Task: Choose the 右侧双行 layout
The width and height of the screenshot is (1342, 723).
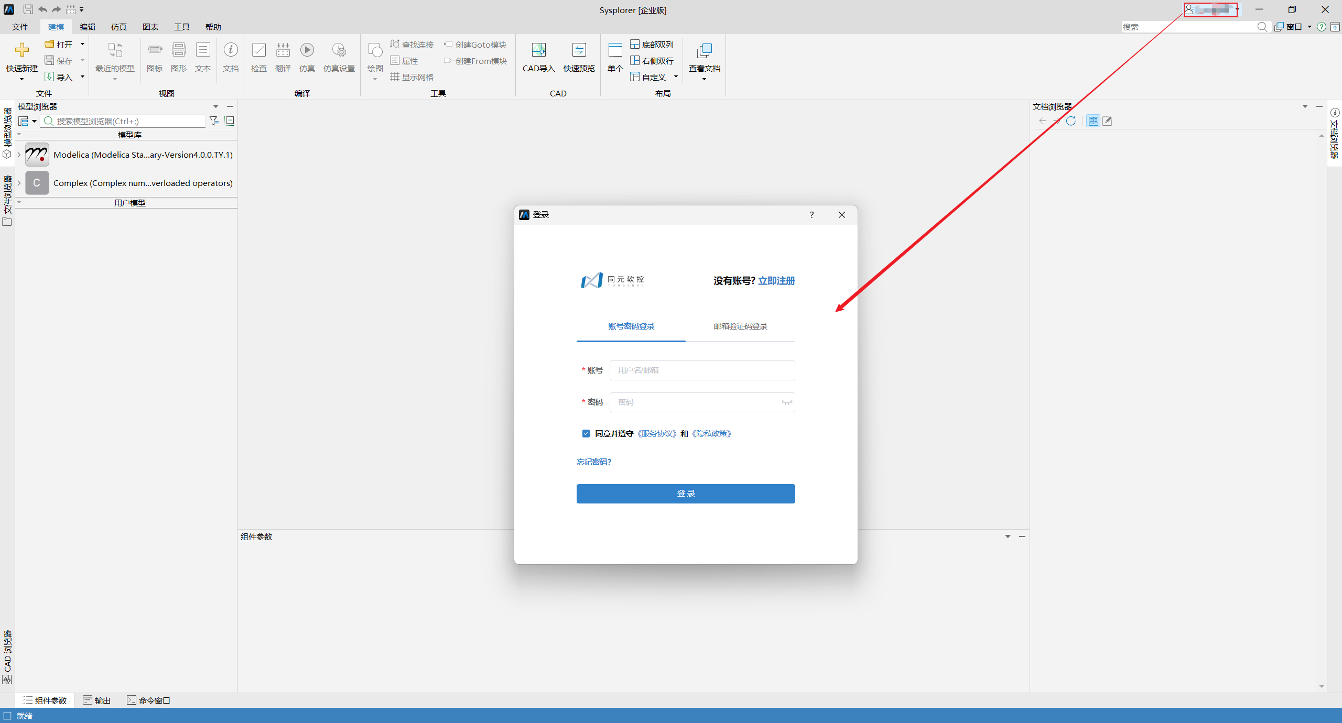Action: pos(652,61)
